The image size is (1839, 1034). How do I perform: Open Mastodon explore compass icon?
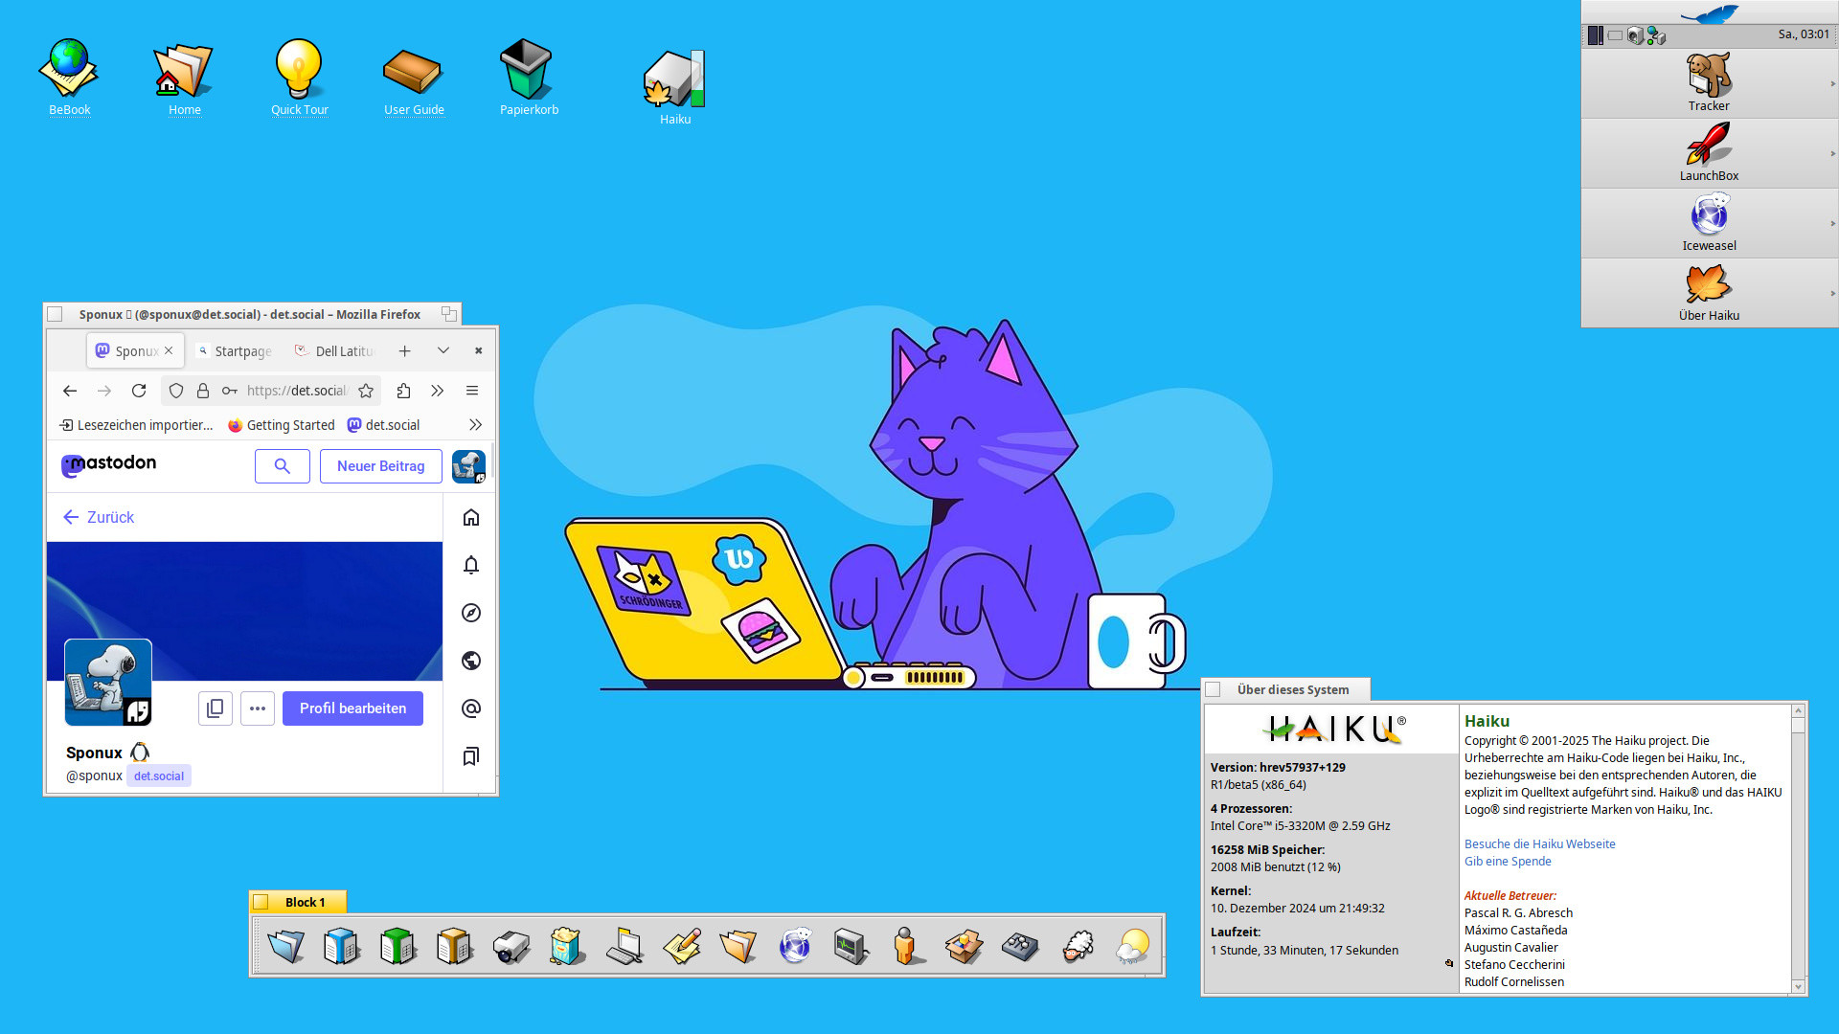pyautogui.click(x=470, y=613)
